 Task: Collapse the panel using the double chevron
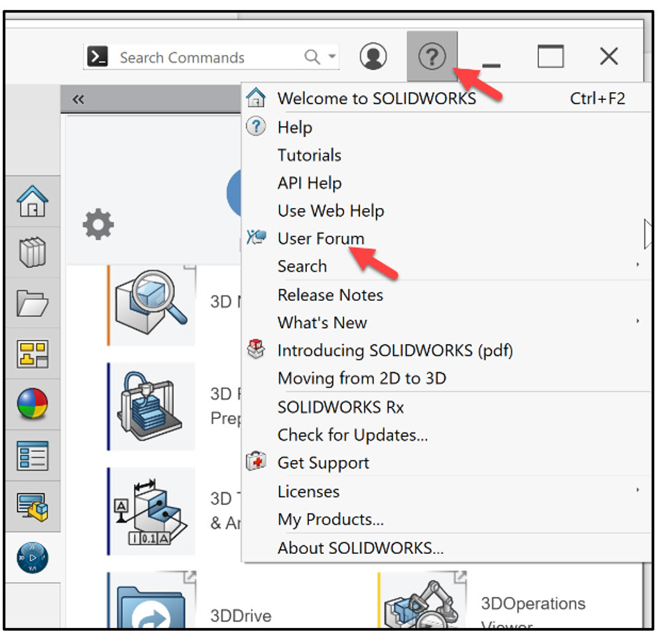pyautogui.click(x=78, y=98)
